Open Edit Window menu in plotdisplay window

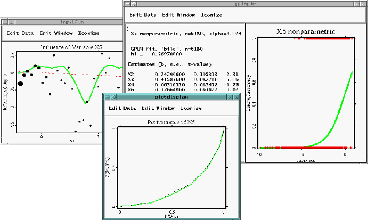tap(158, 108)
